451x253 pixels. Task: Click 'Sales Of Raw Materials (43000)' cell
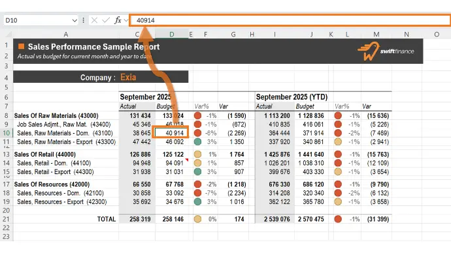click(x=56, y=115)
